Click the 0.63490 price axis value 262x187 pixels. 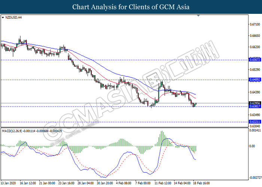coord(255,115)
